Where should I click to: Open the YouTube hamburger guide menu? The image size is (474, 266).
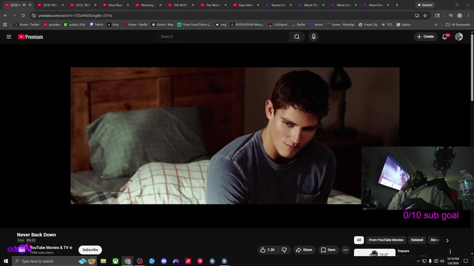pyautogui.click(x=9, y=37)
